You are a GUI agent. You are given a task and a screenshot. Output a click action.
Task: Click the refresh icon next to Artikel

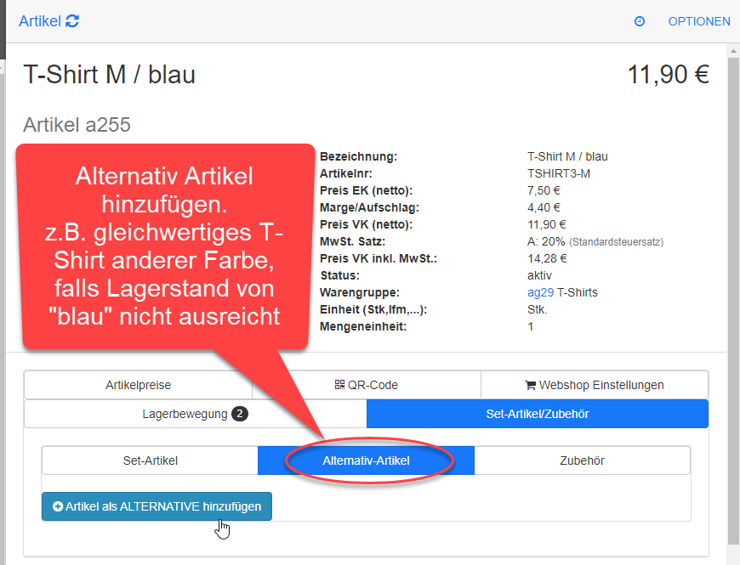[72, 21]
